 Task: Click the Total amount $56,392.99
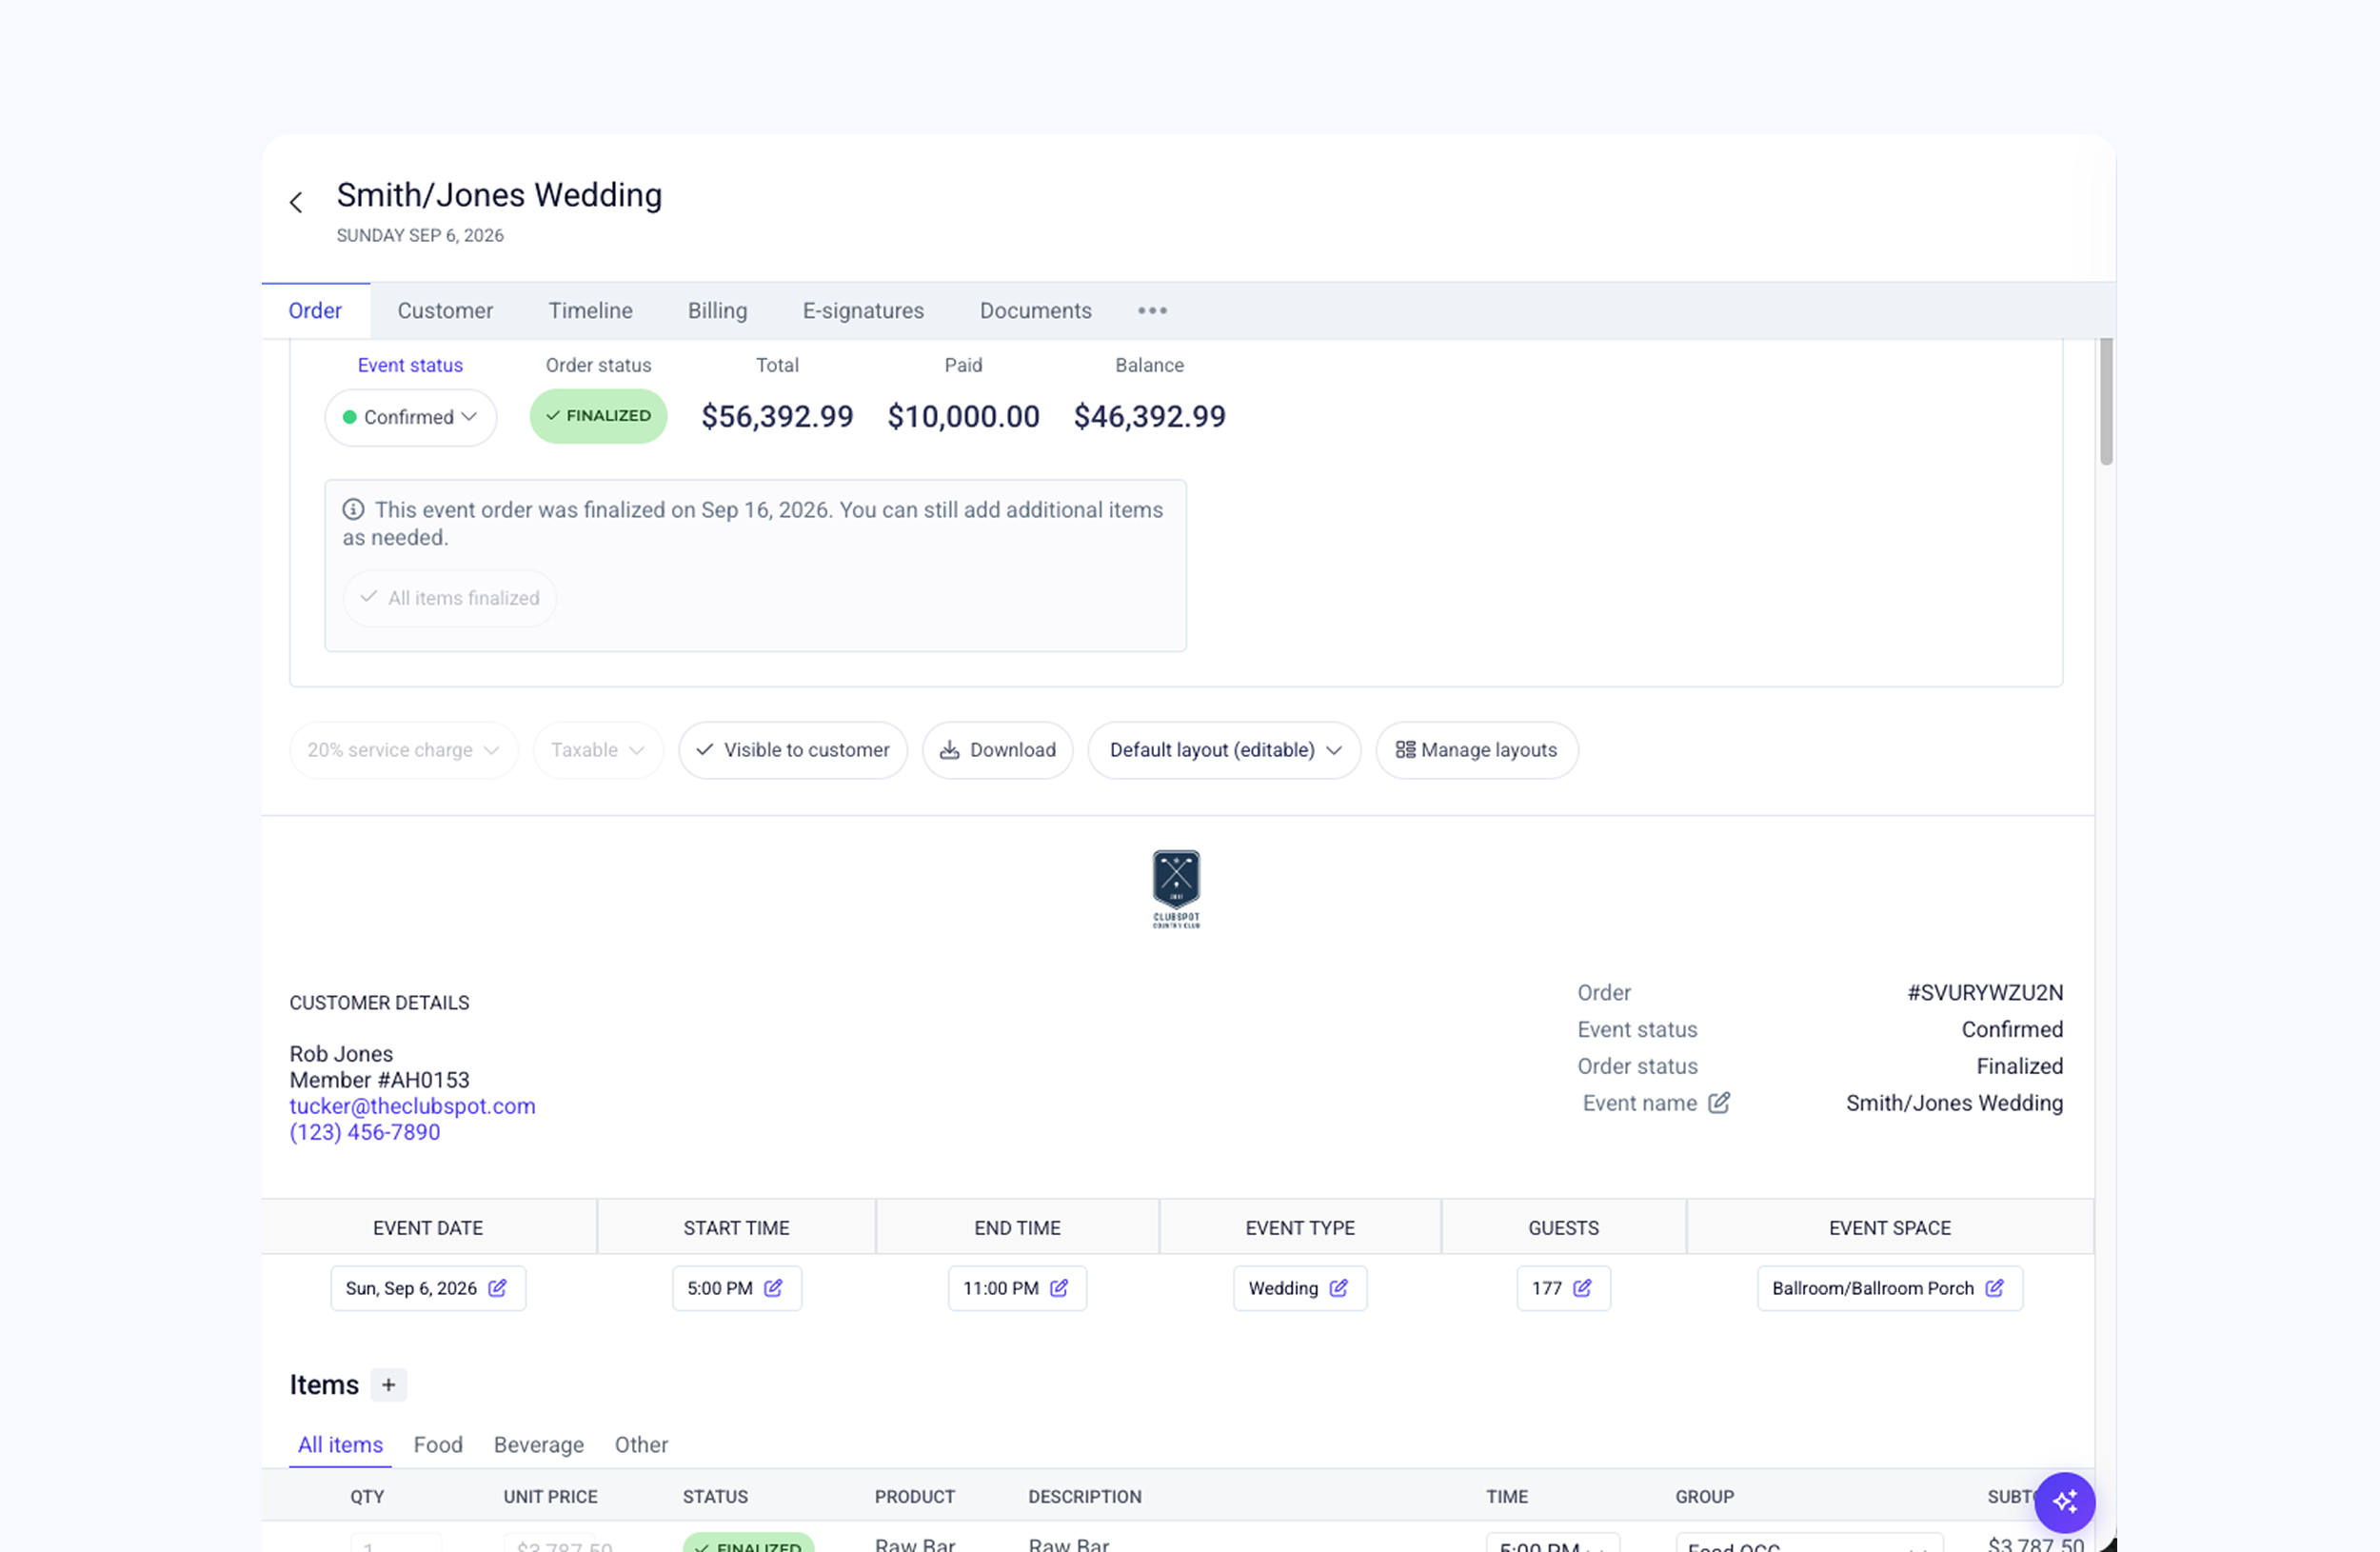point(777,417)
